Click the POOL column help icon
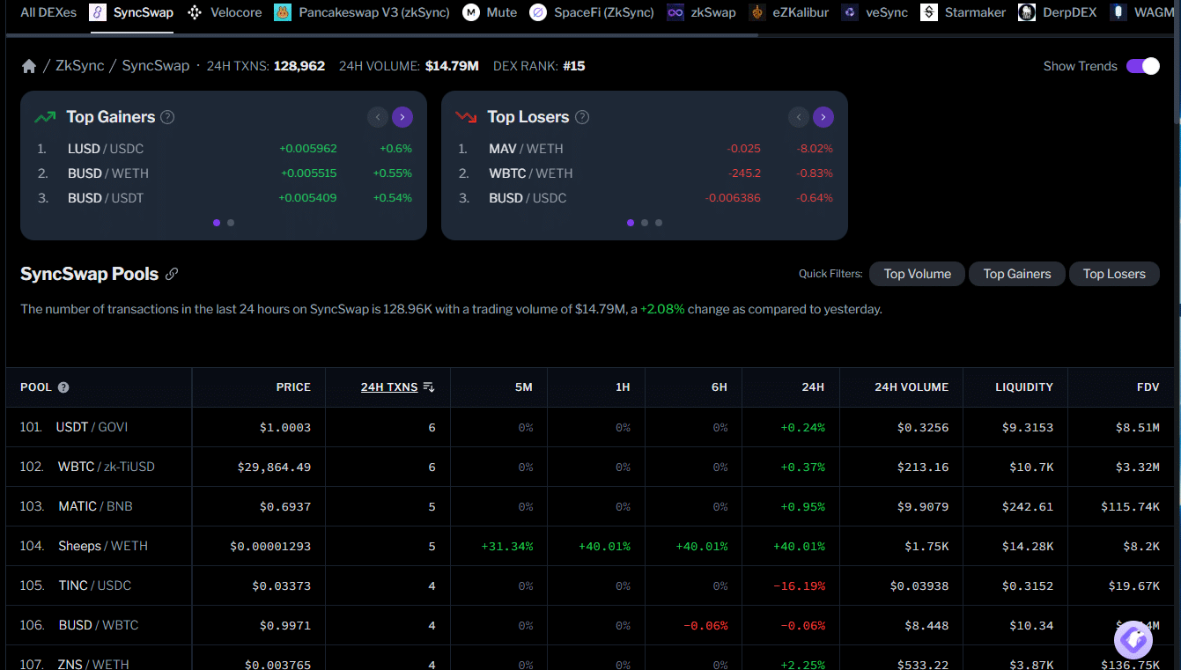Viewport: 1181px width, 670px height. 63,387
